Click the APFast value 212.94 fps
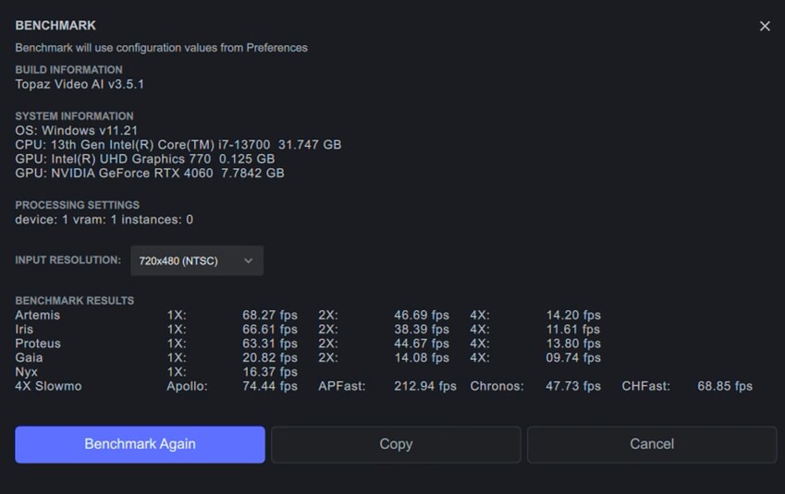Screen dimensions: 785x494 (x=425, y=386)
